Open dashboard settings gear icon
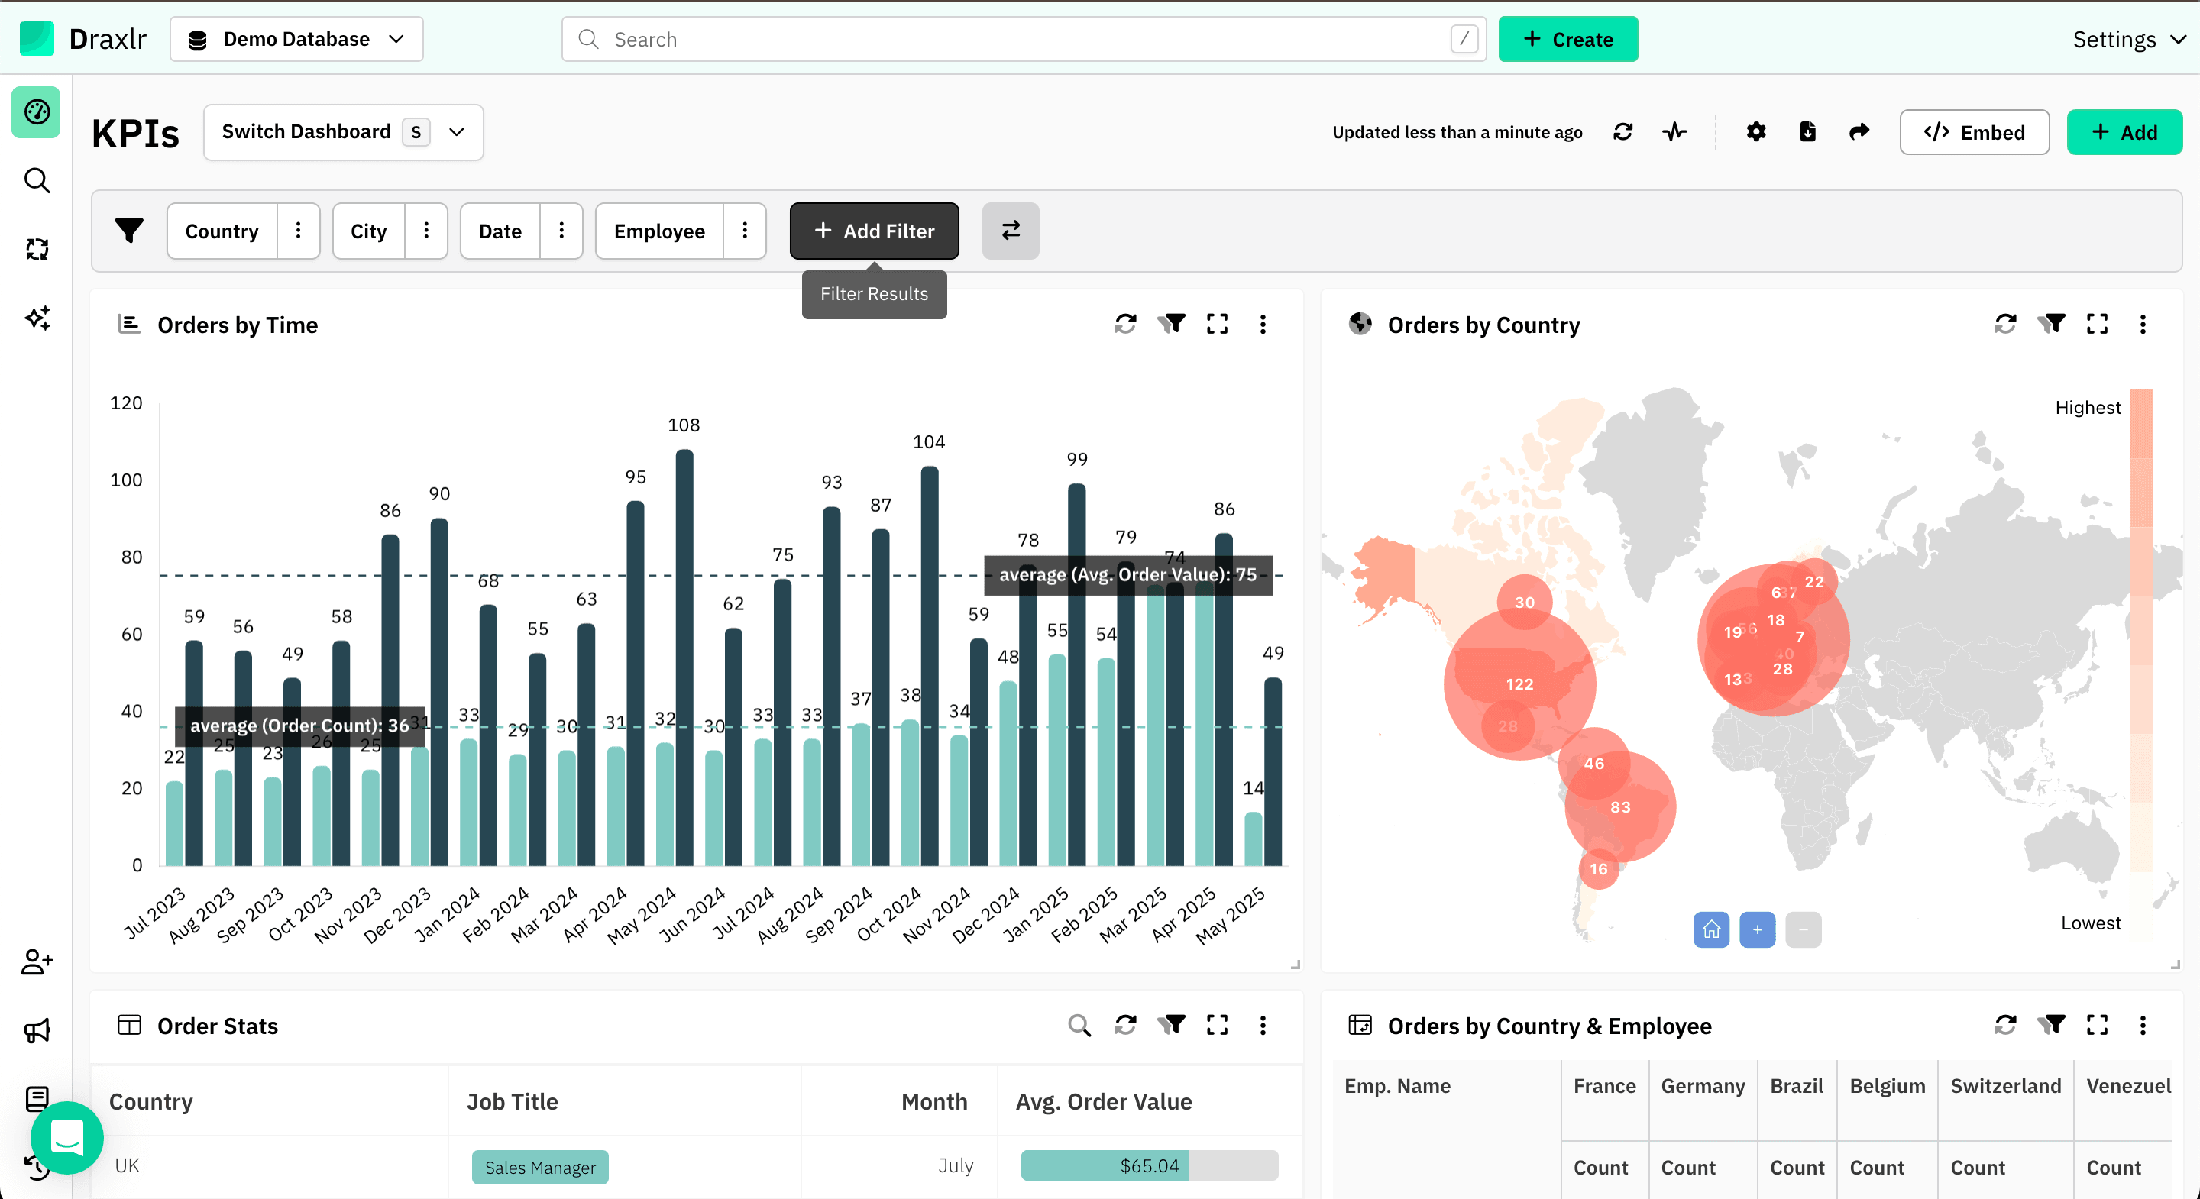Viewport: 2200px width, 1199px height. (x=1756, y=131)
